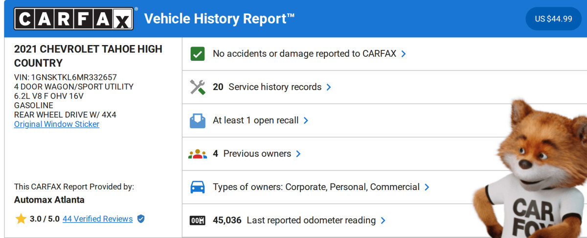Open the Original Window Sticker link
Image resolution: width=587 pixels, height=238 pixels.
[57, 124]
